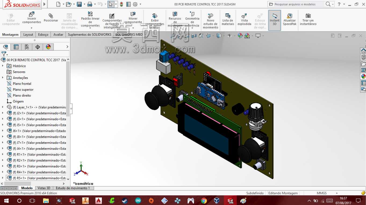Open Suplementos do SOLIDWORKS tab

tap(89, 35)
